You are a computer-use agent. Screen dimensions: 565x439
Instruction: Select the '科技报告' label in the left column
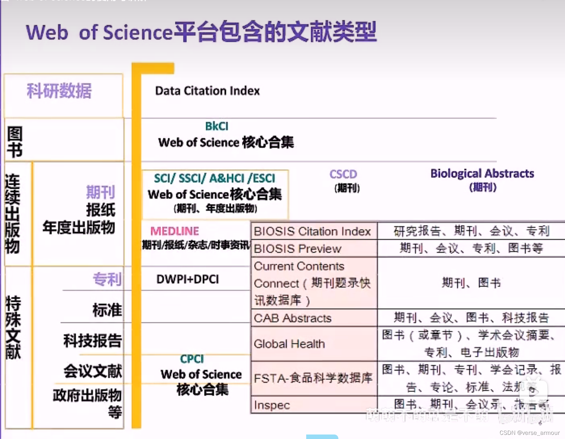click(x=93, y=340)
